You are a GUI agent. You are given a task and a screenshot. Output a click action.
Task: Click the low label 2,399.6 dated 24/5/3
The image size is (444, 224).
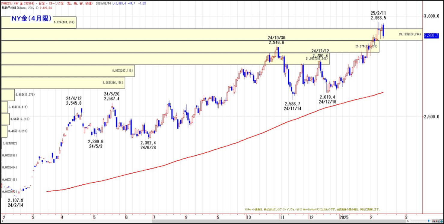pyautogui.click(x=96, y=144)
